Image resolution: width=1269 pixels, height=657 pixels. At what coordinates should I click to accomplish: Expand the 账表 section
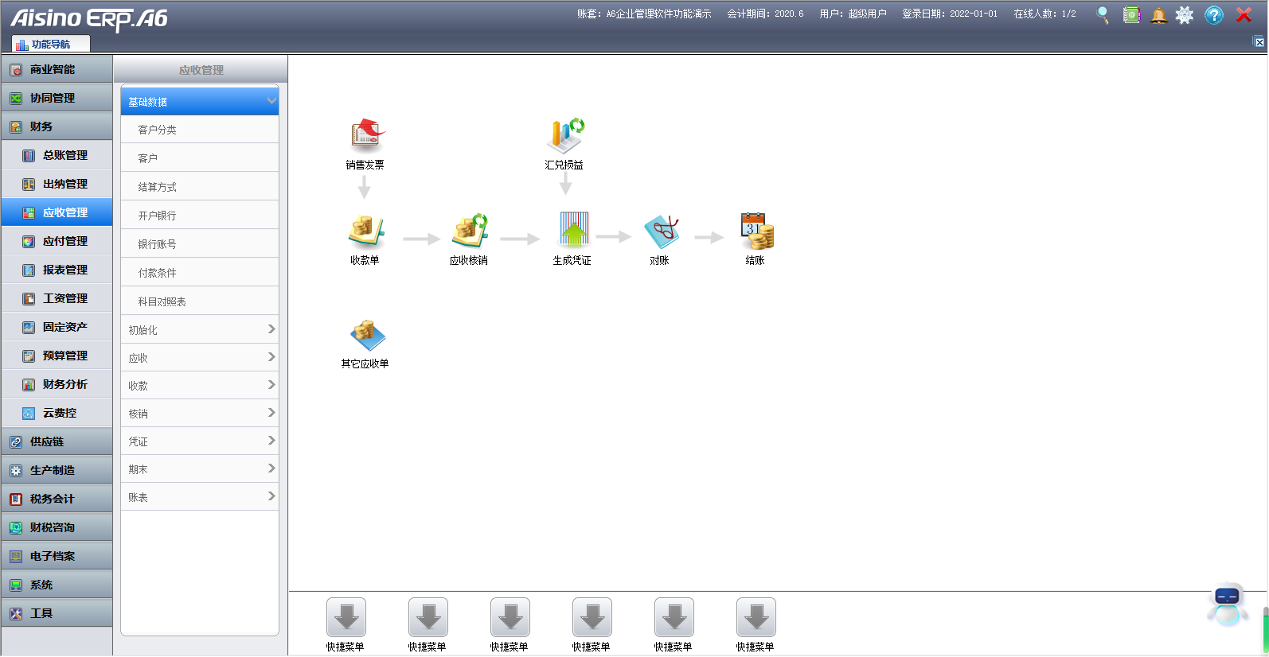(x=199, y=496)
